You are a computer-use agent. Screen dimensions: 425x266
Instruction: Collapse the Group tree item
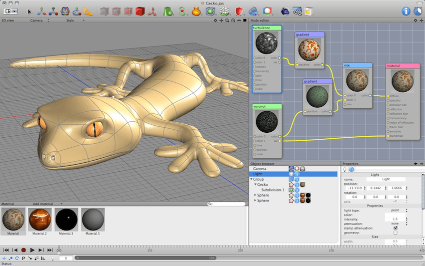[x=251, y=179]
